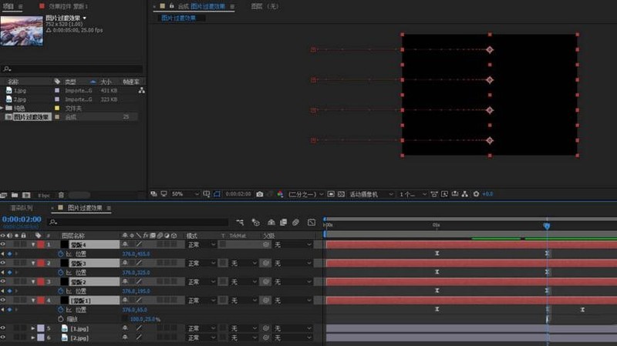Screen dimensions: 617x346
Task: Create new folder in project panel
Action: pyautogui.click(x=15, y=195)
